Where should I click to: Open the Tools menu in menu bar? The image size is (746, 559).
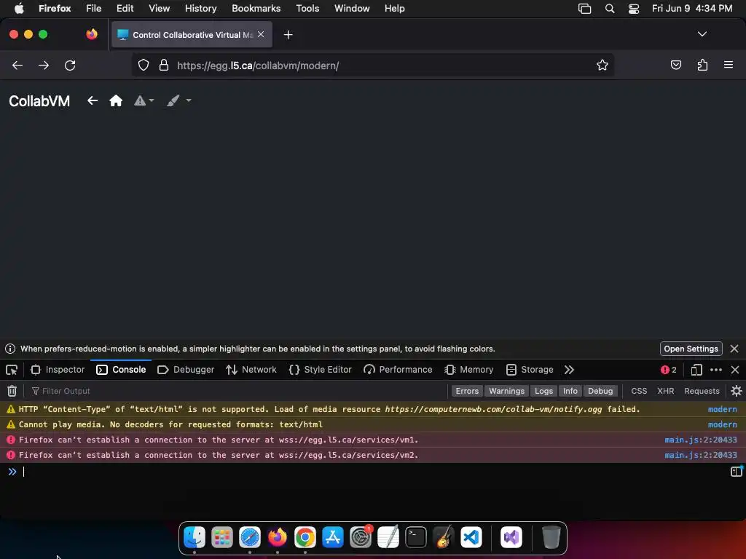tap(307, 8)
